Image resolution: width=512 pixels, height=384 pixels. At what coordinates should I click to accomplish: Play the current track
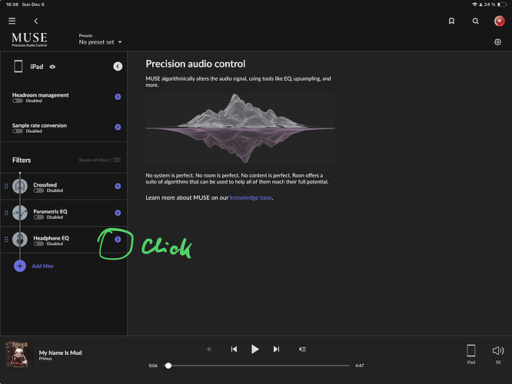[255, 349]
